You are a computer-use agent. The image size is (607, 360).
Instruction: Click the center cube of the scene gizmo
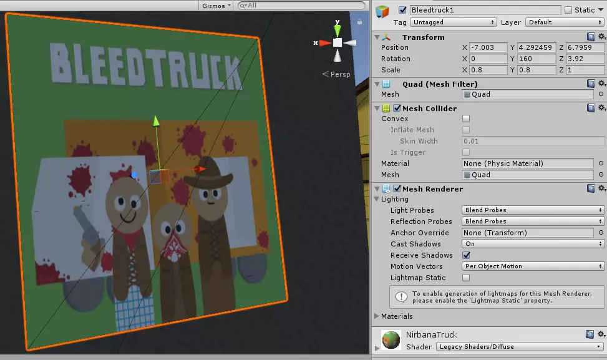(x=337, y=42)
